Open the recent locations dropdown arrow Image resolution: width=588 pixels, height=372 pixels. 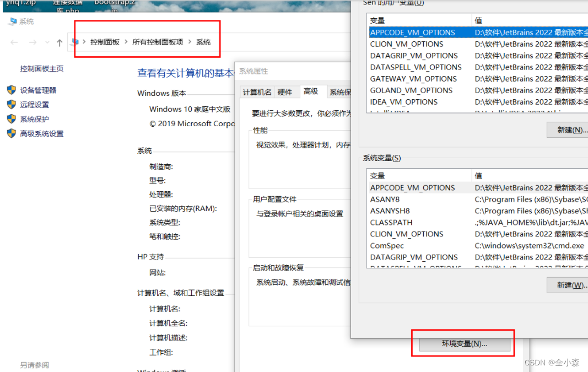(47, 42)
